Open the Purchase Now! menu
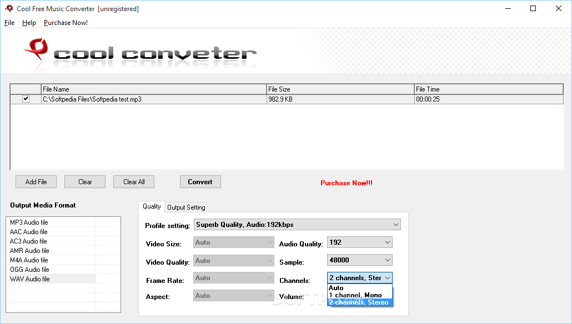 pyautogui.click(x=66, y=23)
